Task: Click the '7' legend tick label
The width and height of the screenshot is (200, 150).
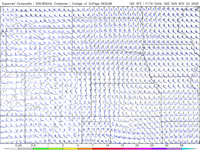Action: (x=92, y=145)
